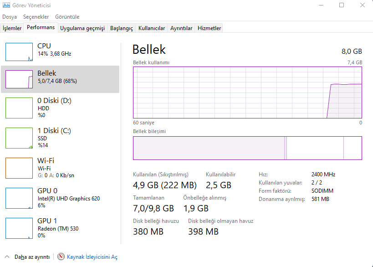Open Kaynak İzleyicisini Aç link
This screenshot has height=267, width=373.
click(x=92, y=257)
